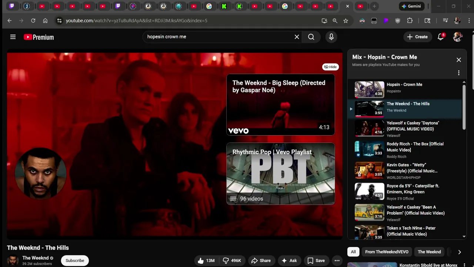
Task: Open the Ask AI feature
Action: [289, 261]
